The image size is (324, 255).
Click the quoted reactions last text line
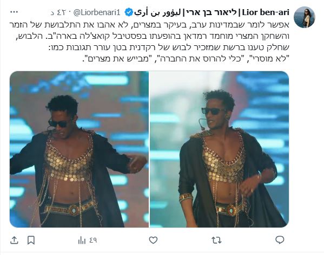point(186,59)
